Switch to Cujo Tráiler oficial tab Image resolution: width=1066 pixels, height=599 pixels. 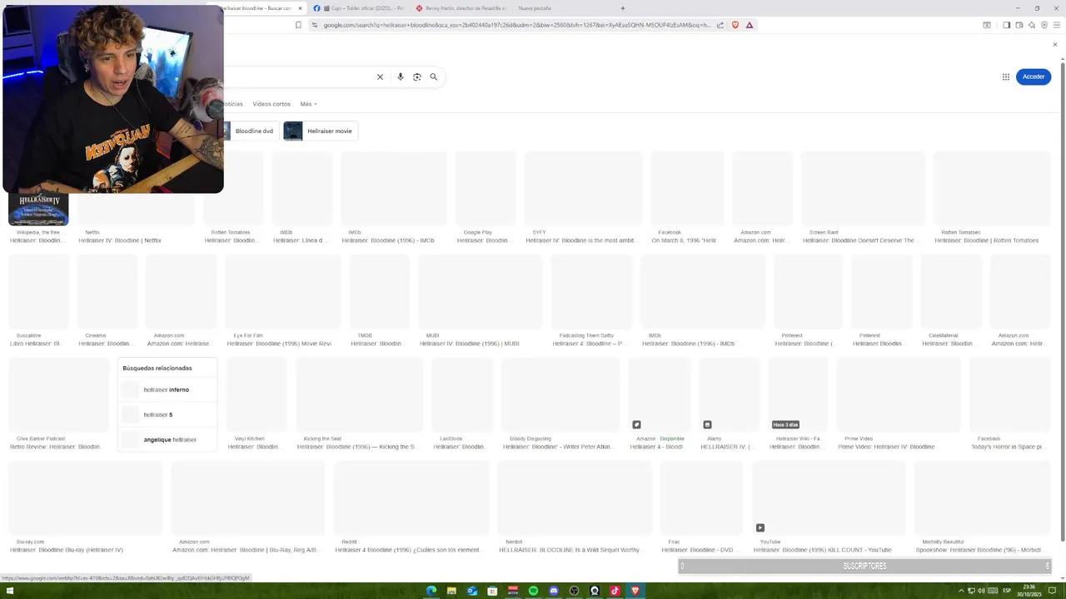[358, 8]
